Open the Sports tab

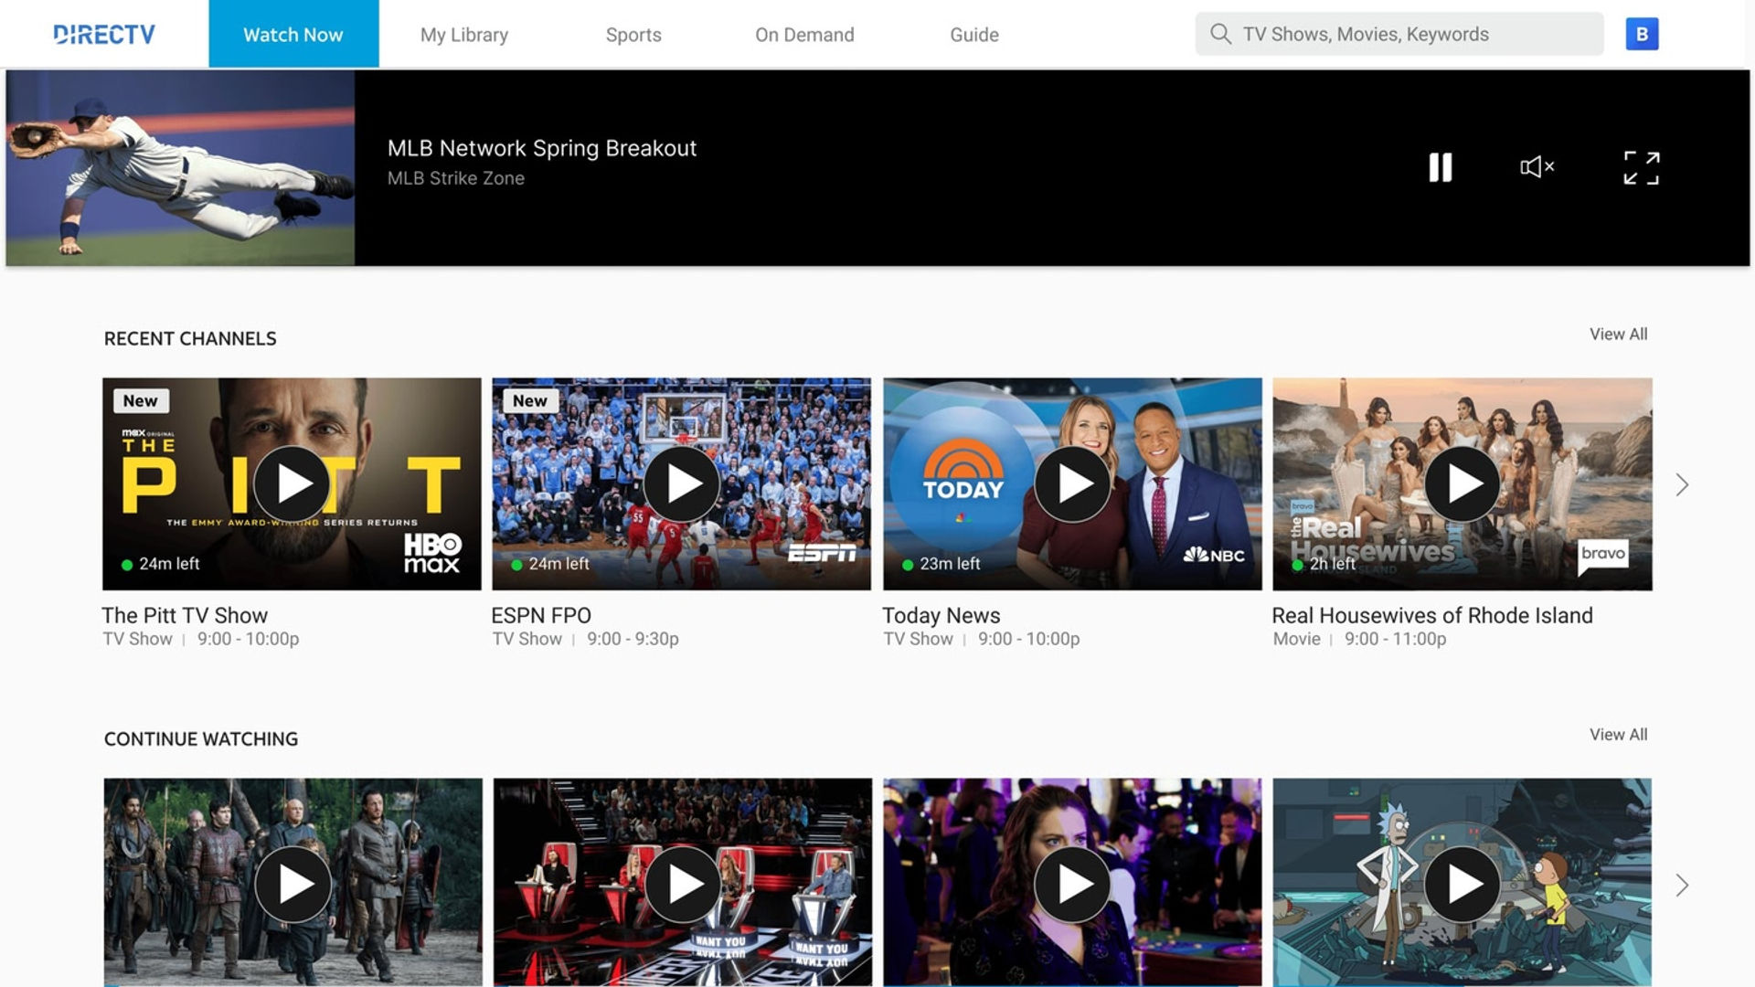point(633,35)
